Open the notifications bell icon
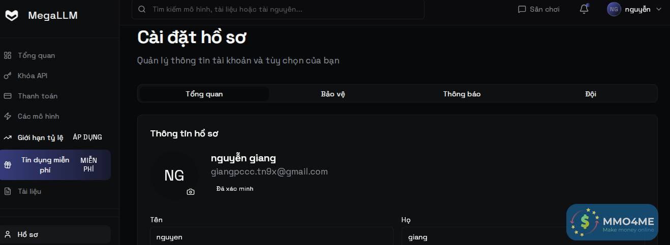670x245 pixels. pos(584,9)
